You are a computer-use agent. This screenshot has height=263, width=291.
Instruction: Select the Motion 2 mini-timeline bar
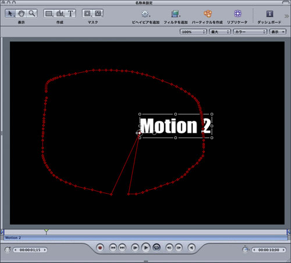(145, 238)
